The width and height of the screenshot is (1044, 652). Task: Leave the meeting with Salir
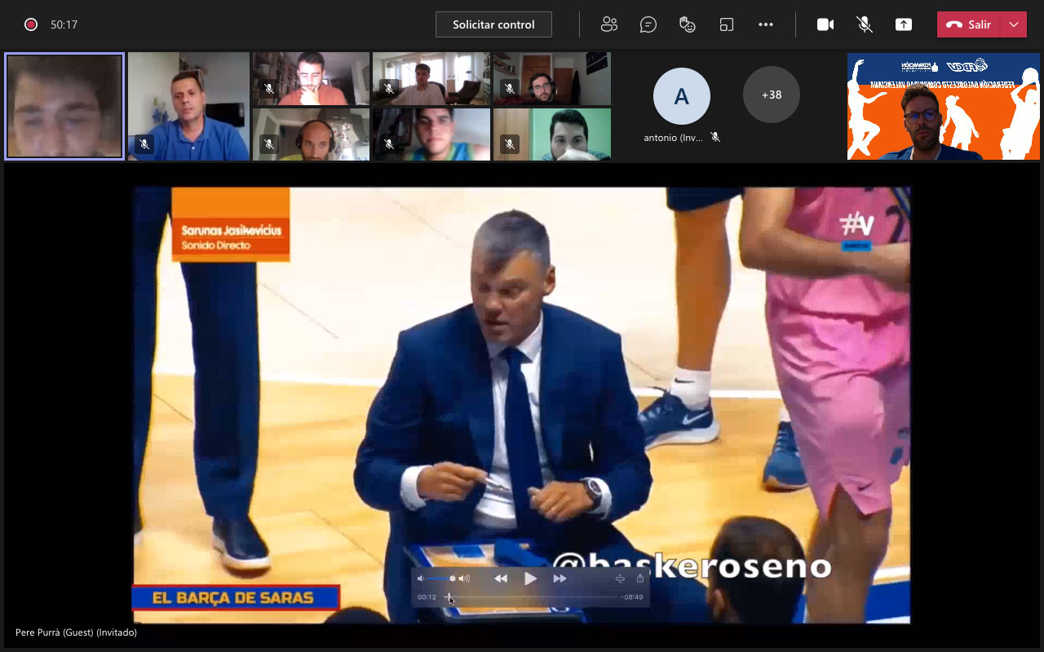pyautogui.click(x=968, y=24)
